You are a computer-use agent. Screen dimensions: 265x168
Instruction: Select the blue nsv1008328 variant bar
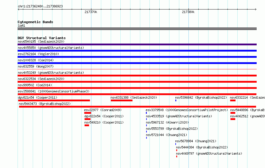click(x=137, y=63)
